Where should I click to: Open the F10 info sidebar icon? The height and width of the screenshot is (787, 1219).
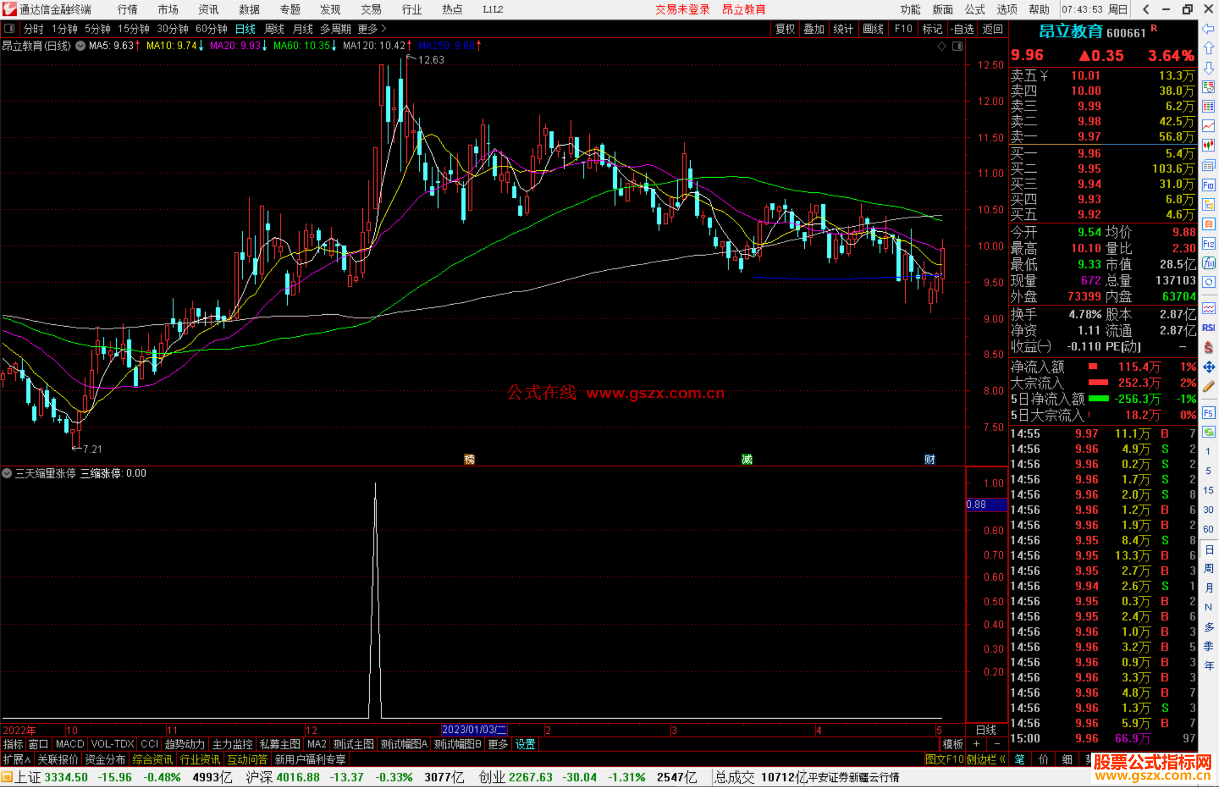(x=1208, y=185)
